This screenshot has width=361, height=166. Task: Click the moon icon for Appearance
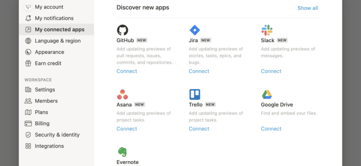pyautogui.click(x=28, y=52)
